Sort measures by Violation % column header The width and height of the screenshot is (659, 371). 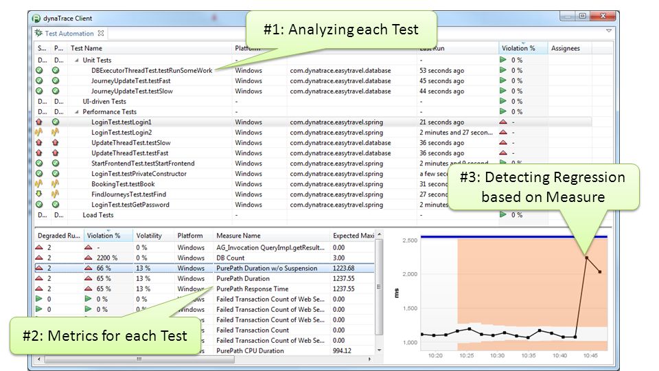pyautogui.click(x=104, y=236)
